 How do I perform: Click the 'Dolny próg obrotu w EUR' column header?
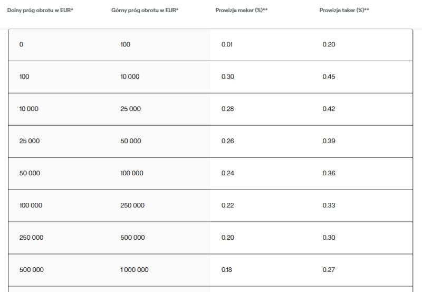40,10
